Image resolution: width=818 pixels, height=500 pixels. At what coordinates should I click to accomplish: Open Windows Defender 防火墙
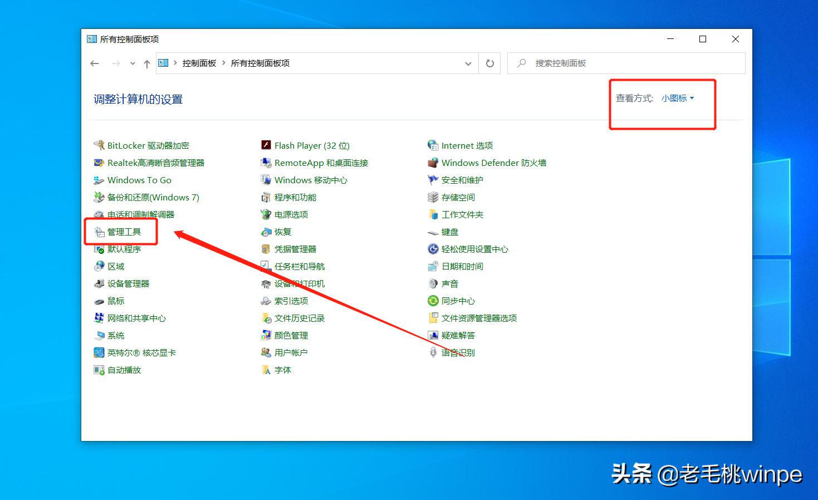[x=493, y=163]
